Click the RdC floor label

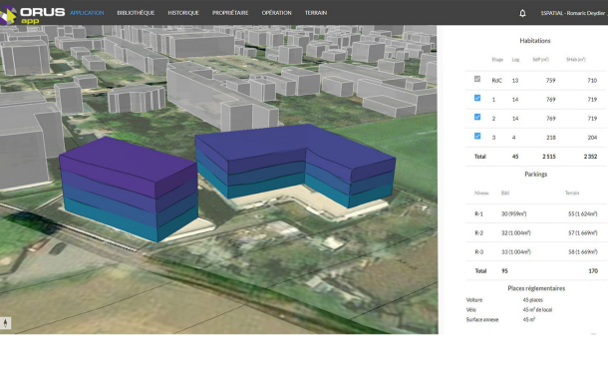[496, 81]
